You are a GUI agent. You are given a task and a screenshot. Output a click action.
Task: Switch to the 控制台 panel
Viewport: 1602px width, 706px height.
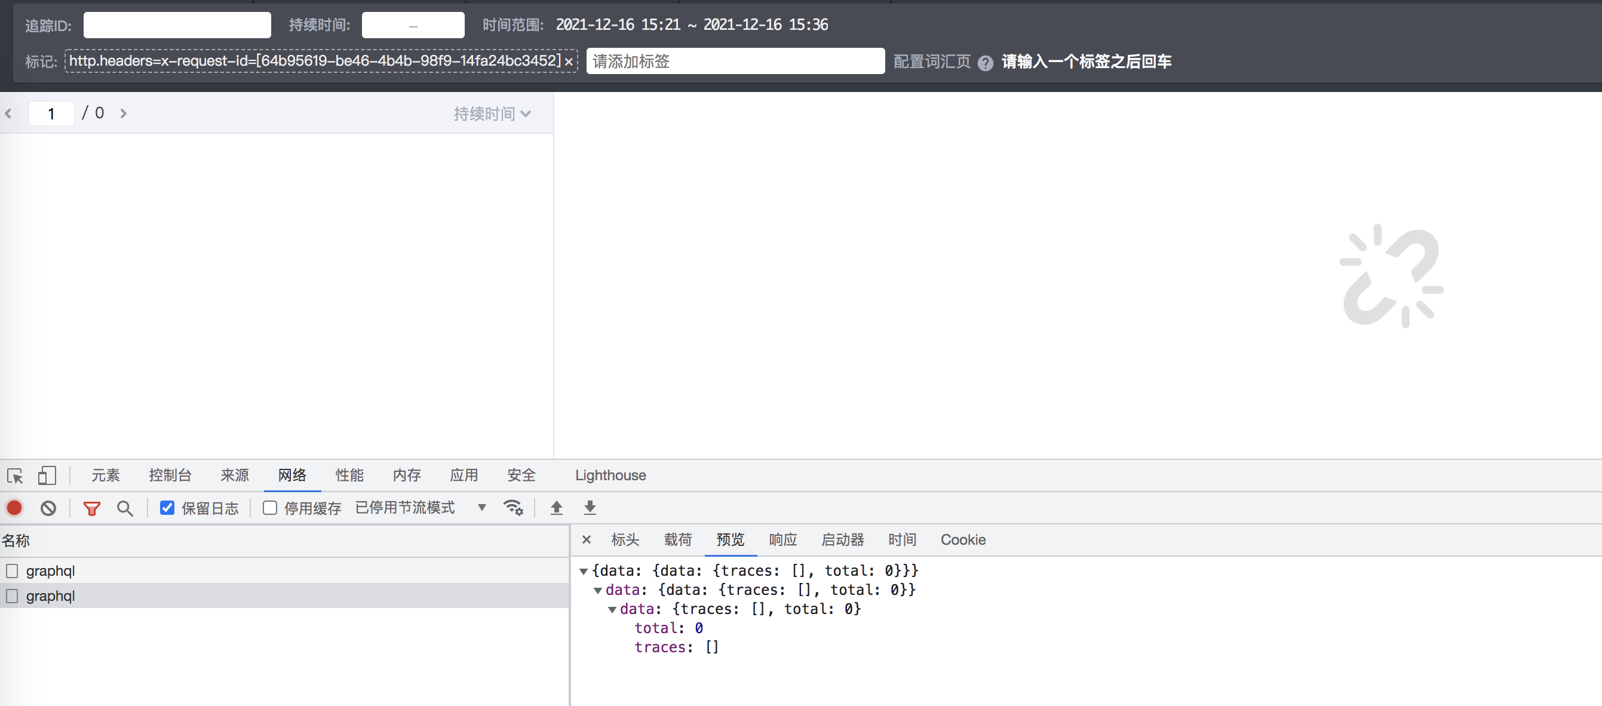point(170,475)
